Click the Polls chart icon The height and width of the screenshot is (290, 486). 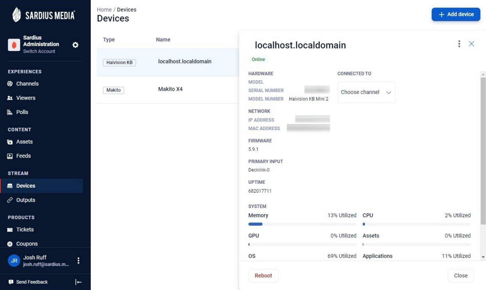coord(10,112)
